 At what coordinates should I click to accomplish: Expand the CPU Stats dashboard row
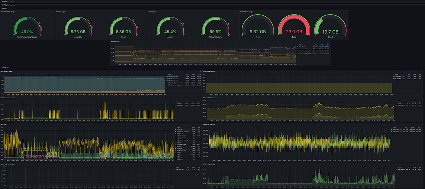pyautogui.click(x=5, y=5)
